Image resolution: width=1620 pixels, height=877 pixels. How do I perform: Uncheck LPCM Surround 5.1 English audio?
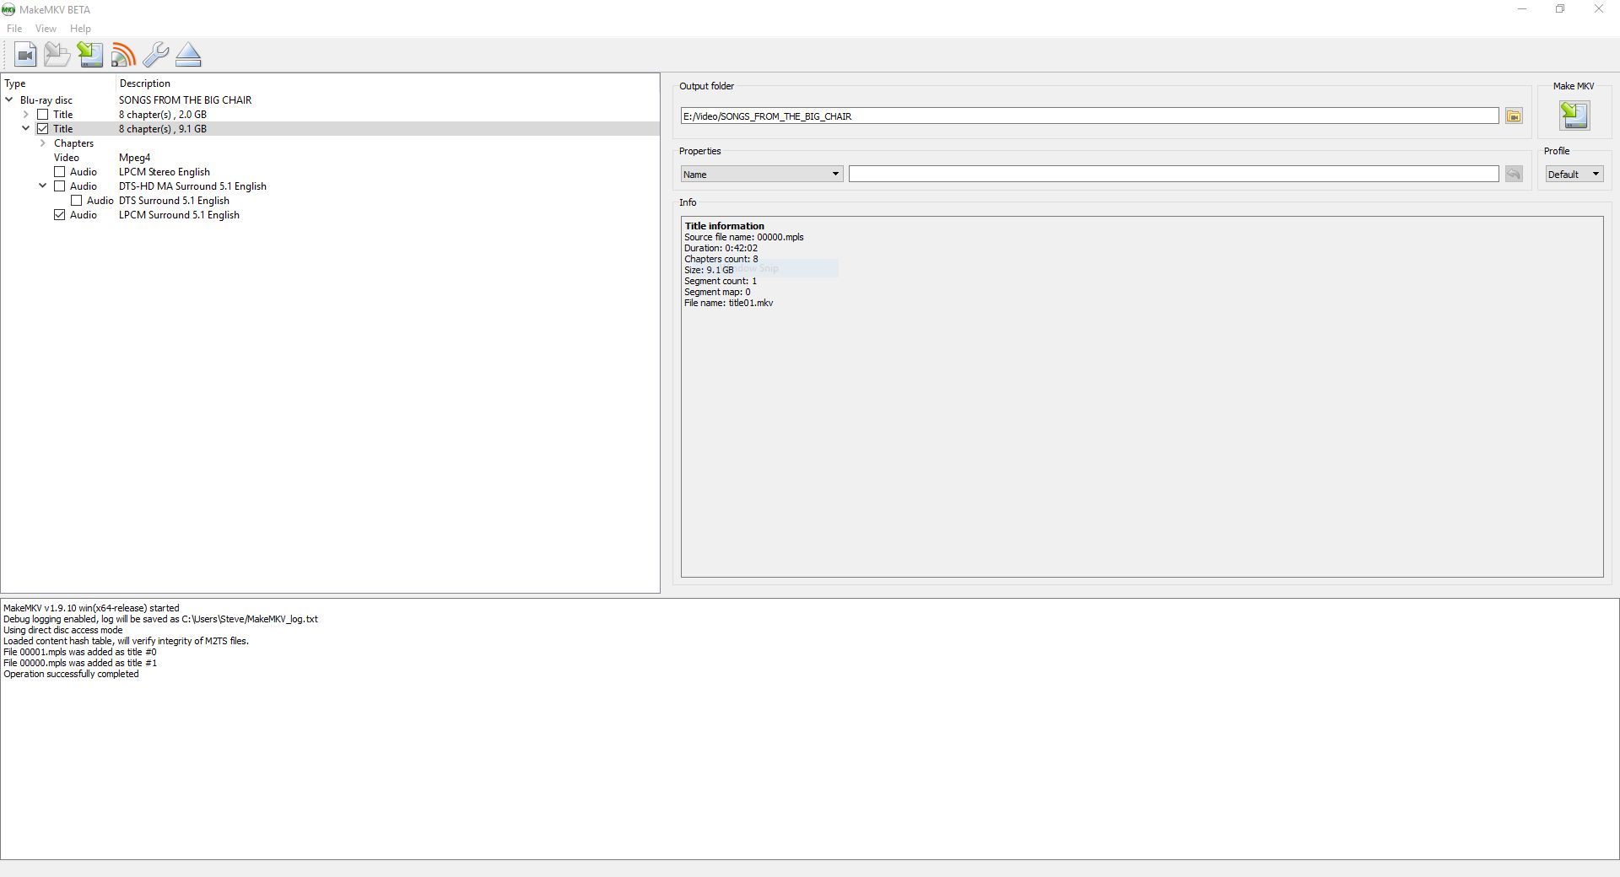(x=59, y=215)
